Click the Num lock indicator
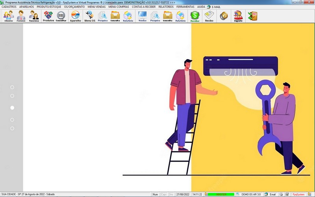Screen dimensions: 315x197 click(x=155, y=194)
